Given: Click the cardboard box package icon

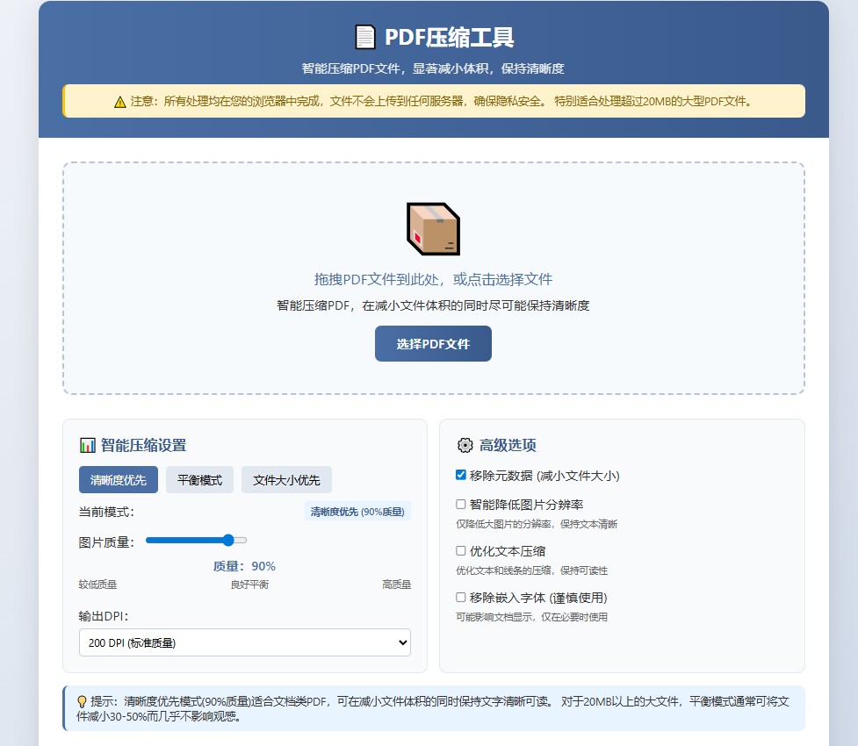Looking at the screenshot, I should [433, 229].
